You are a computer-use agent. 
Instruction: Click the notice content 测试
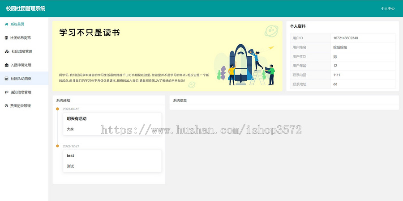[x=70, y=167]
